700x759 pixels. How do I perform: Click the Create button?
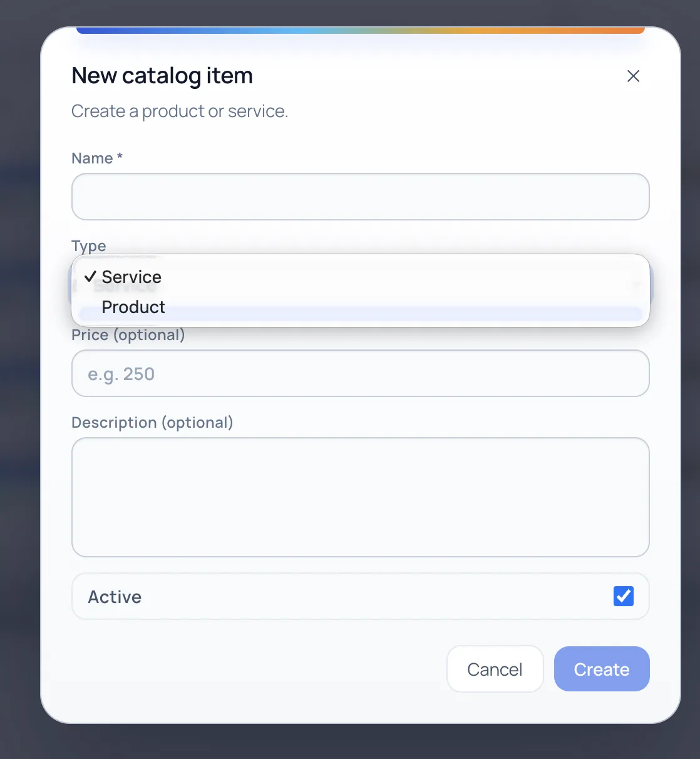tap(601, 669)
